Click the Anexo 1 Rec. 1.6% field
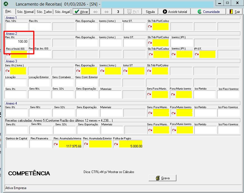244x193 pixels. click(17, 26)
